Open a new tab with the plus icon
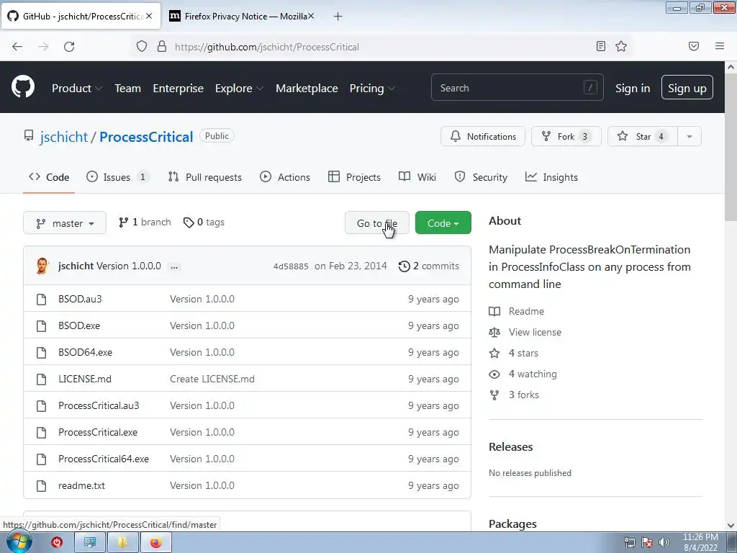Screen dimensions: 737x553 (338, 17)
